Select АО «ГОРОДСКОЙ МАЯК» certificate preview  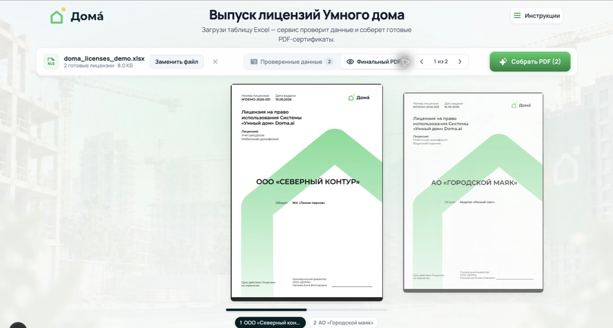click(473, 192)
